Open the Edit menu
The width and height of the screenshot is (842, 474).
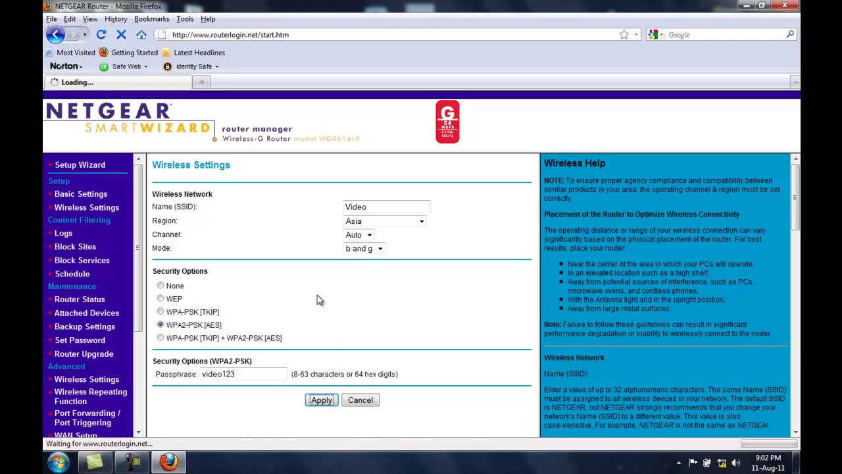click(70, 19)
